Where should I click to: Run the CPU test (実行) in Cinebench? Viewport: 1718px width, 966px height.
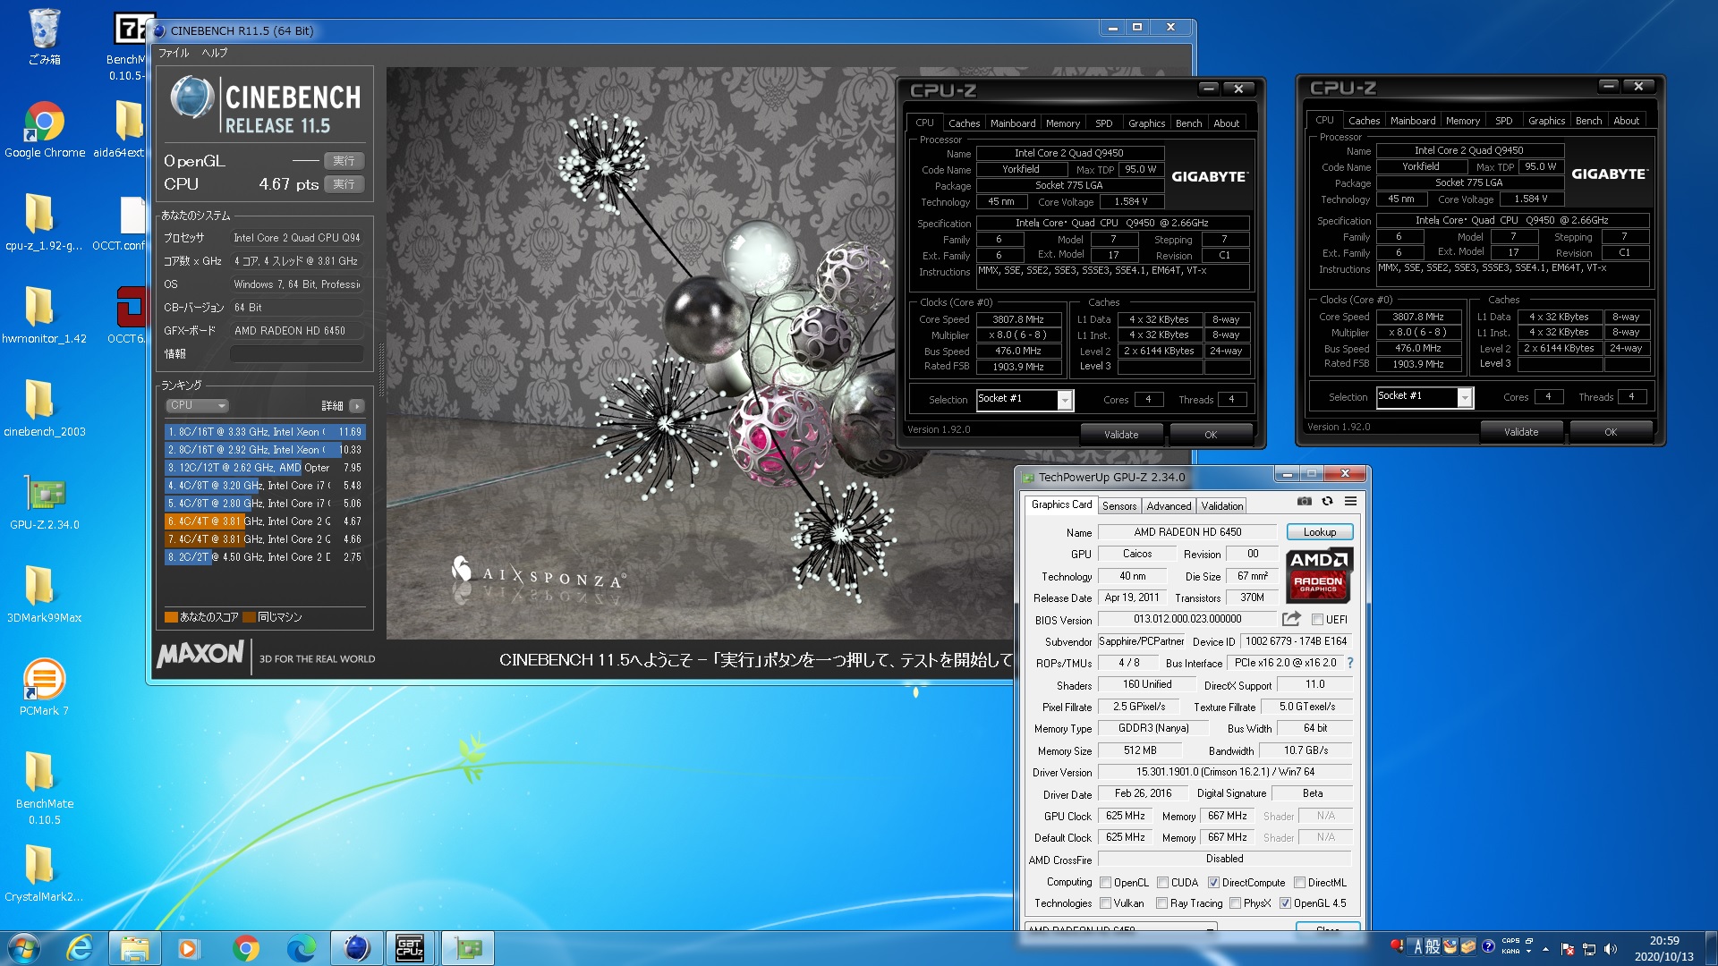pyautogui.click(x=344, y=184)
